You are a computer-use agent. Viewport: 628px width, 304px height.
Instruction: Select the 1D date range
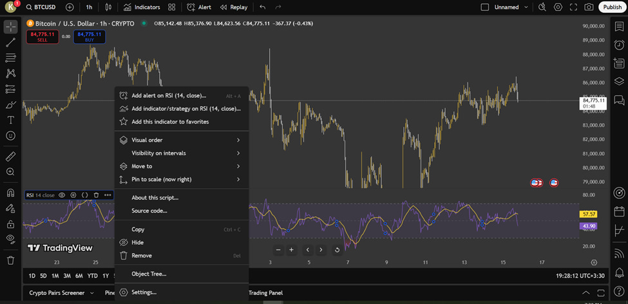(32, 276)
